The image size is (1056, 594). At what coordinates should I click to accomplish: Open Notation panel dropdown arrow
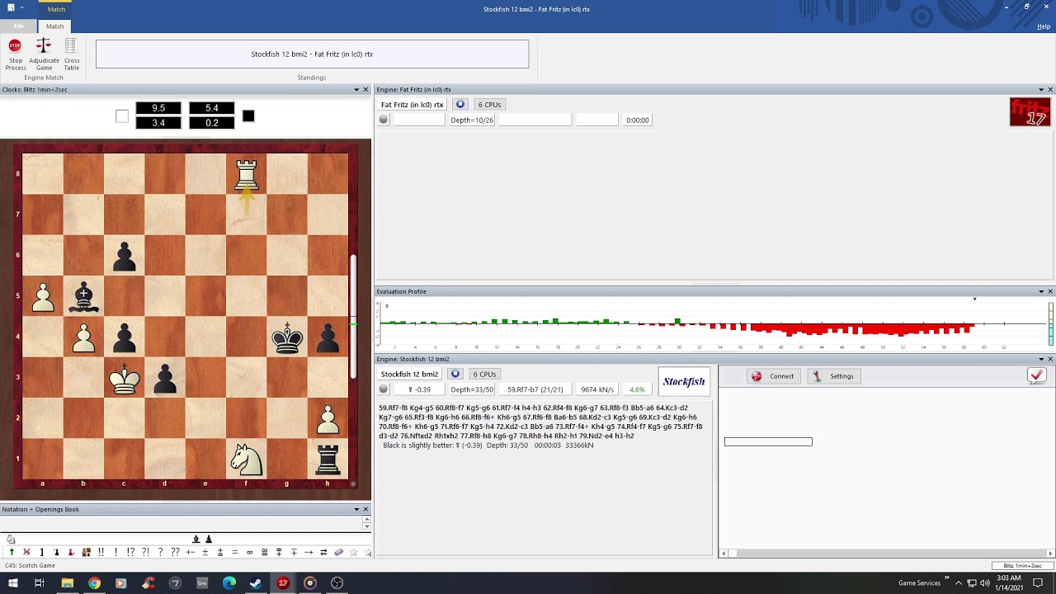[x=356, y=509]
